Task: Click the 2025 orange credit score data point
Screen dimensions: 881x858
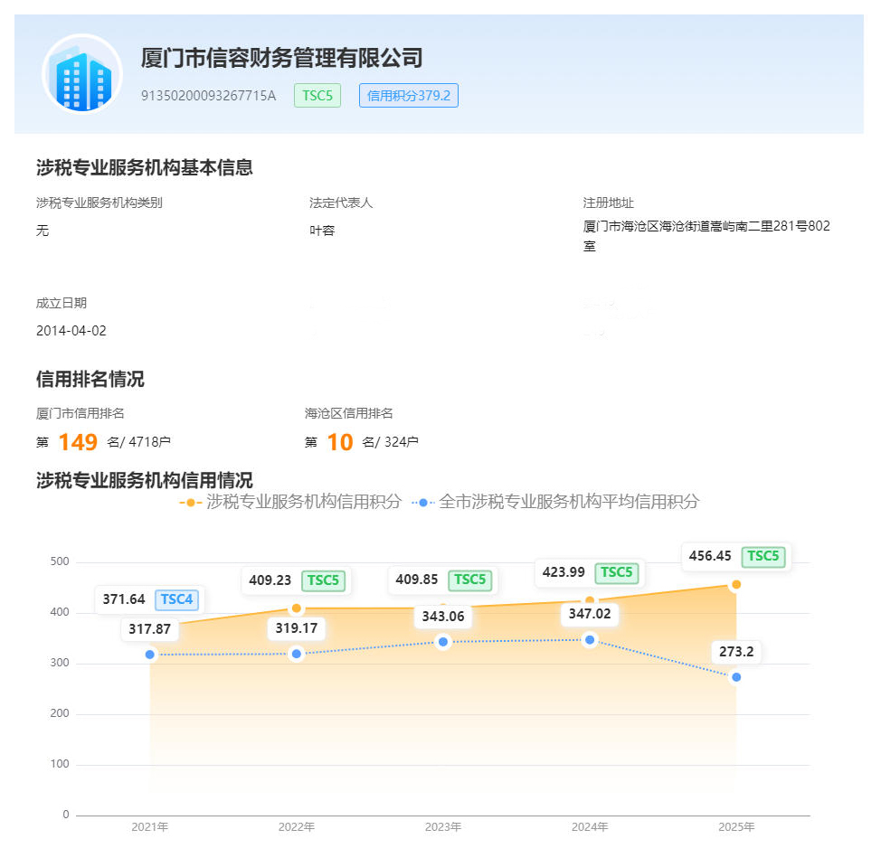Action: tap(736, 585)
